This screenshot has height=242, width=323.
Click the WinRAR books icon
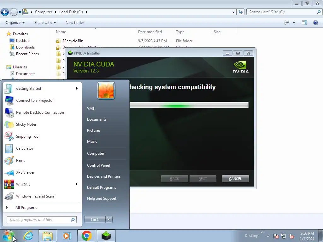point(9,184)
